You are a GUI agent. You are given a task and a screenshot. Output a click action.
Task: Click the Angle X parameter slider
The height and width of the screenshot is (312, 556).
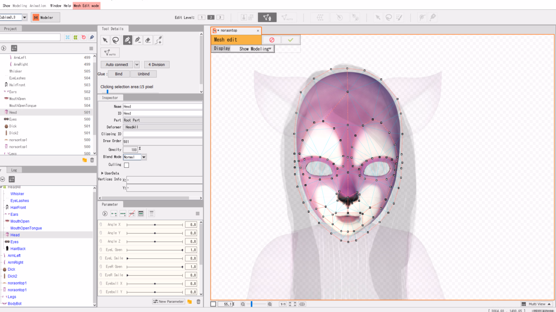(155, 225)
